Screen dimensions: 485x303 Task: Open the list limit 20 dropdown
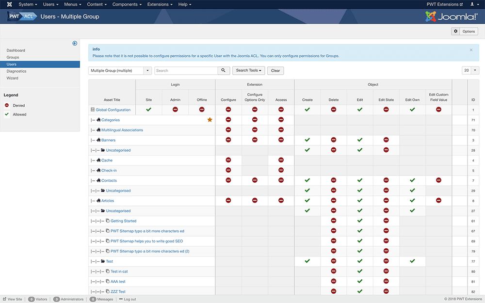470,70
